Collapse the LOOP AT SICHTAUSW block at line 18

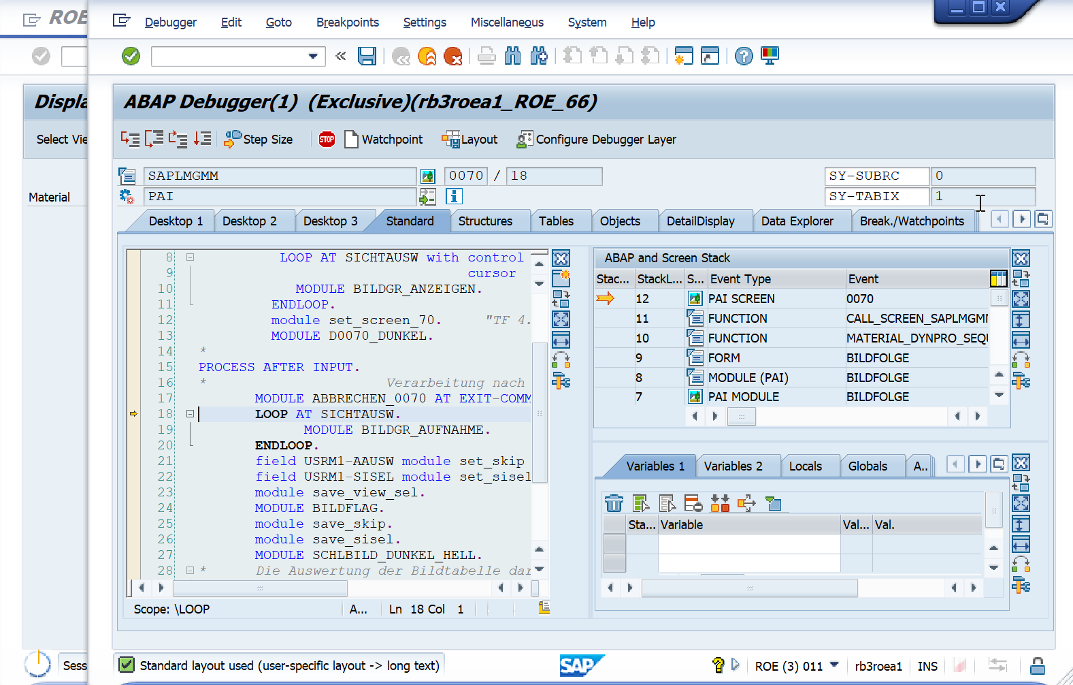click(190, 414)
